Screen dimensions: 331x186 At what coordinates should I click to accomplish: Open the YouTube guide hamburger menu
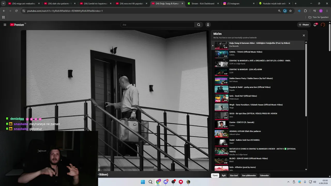click(5, 25)
